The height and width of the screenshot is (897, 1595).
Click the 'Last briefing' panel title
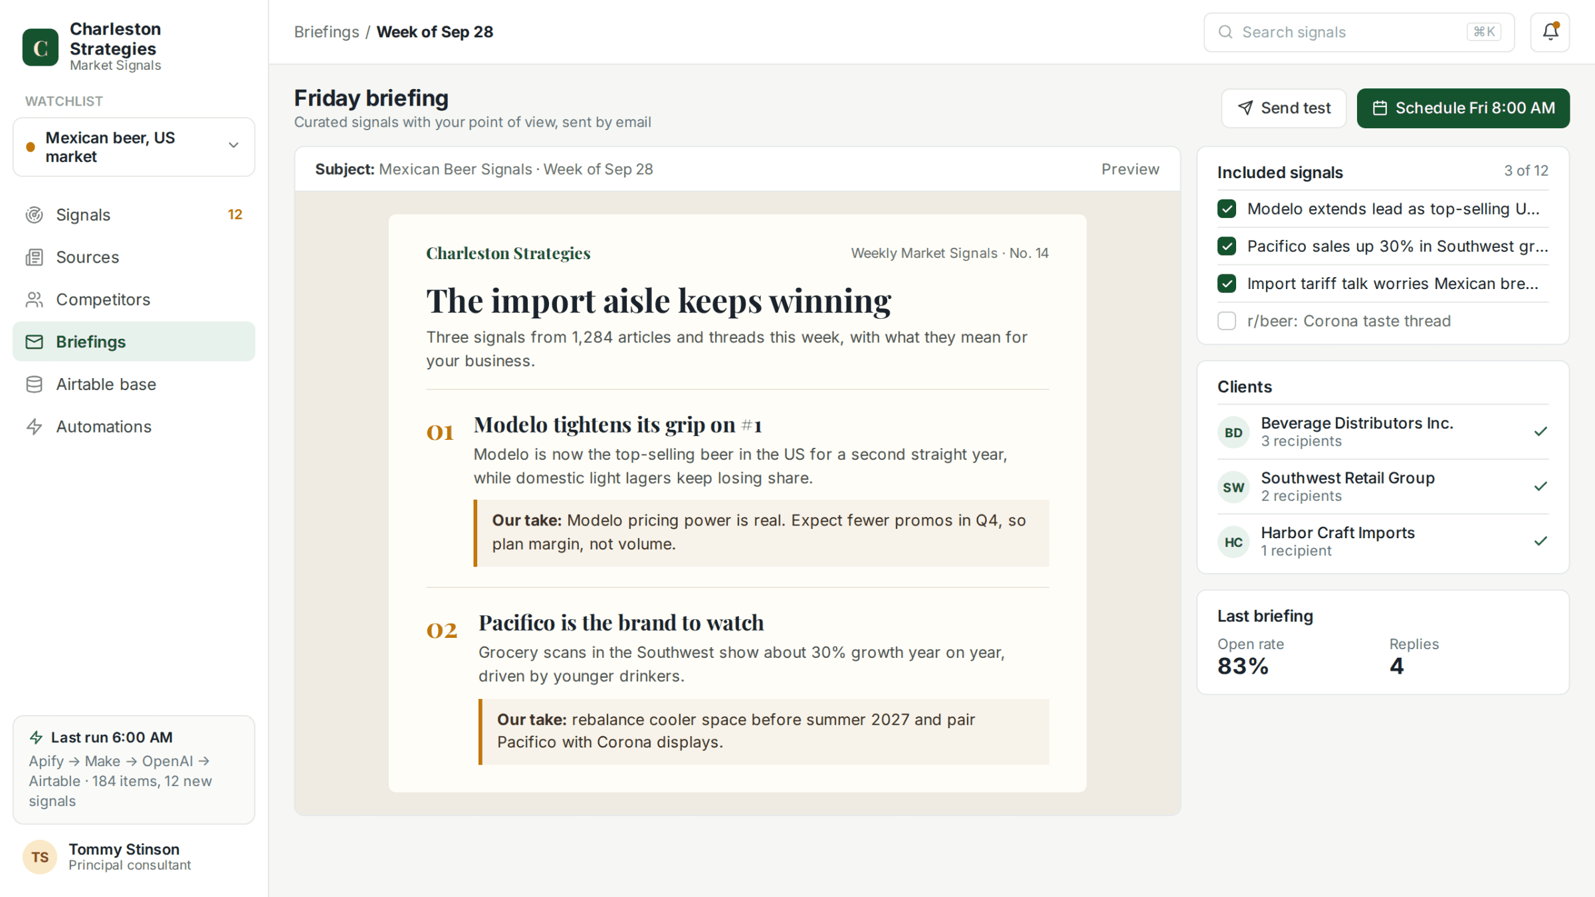[x=1265, y=616]
